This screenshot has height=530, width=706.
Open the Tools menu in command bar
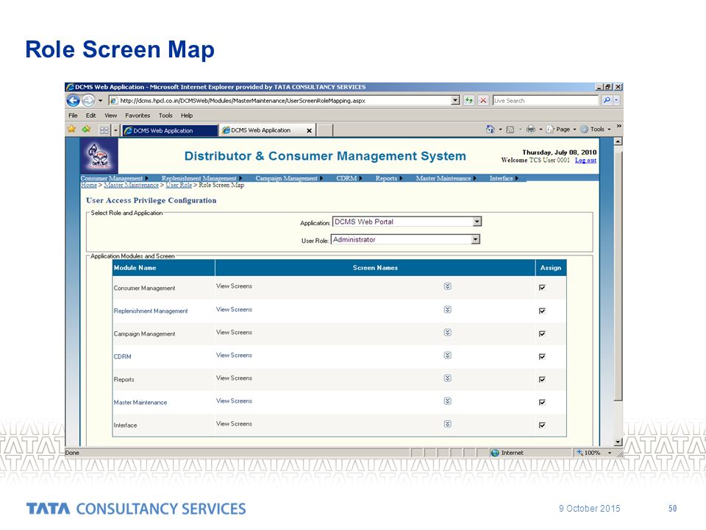[595, 130]
